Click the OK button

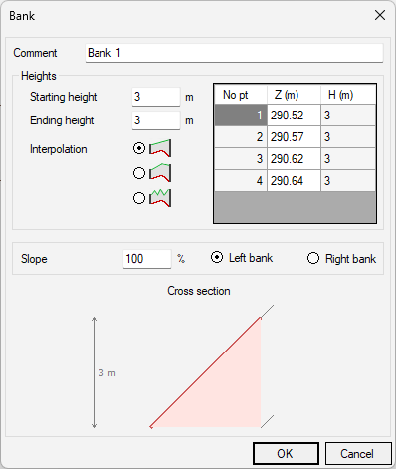pyautogui.click(x=286, y=454)
